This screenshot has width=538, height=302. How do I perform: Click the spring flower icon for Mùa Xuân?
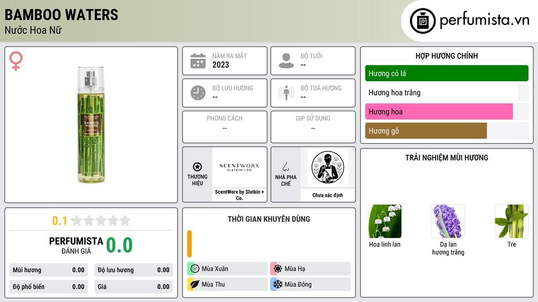click(195, 268)
